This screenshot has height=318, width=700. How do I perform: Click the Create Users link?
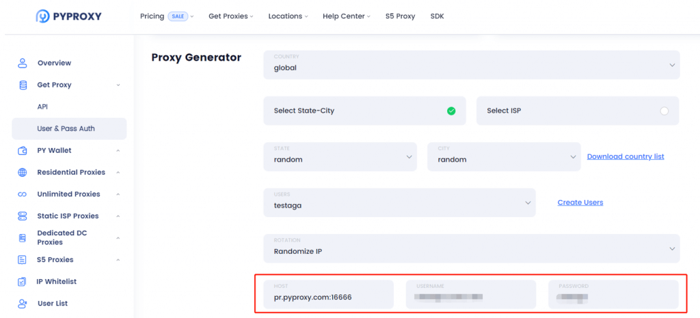(x=580, y=202)
